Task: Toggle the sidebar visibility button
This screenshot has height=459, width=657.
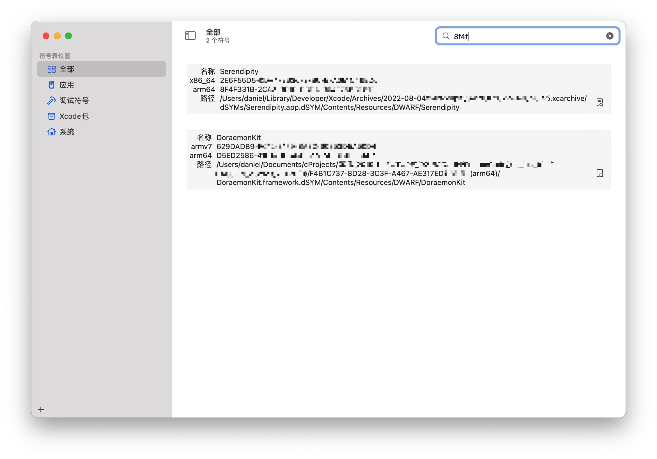Action: coord(190,36)
